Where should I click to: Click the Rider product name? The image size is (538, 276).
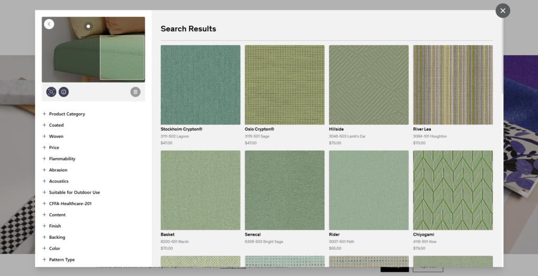[x=334, y=235]
